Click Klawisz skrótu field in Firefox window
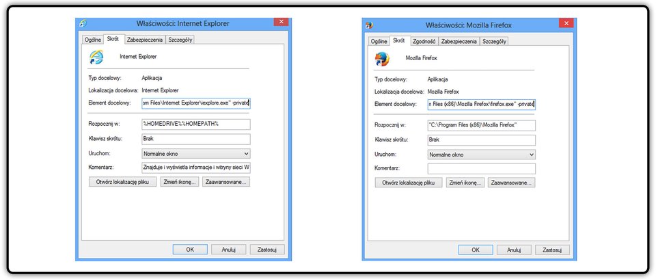This screenshot has width=656, height=279. coord(482,140)
